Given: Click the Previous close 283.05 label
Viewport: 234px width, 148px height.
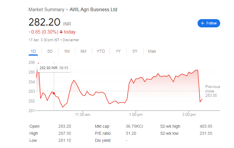Looking at the screenshot, I should point(213,91).
